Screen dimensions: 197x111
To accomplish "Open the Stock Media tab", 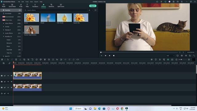I will pos(12,6).
